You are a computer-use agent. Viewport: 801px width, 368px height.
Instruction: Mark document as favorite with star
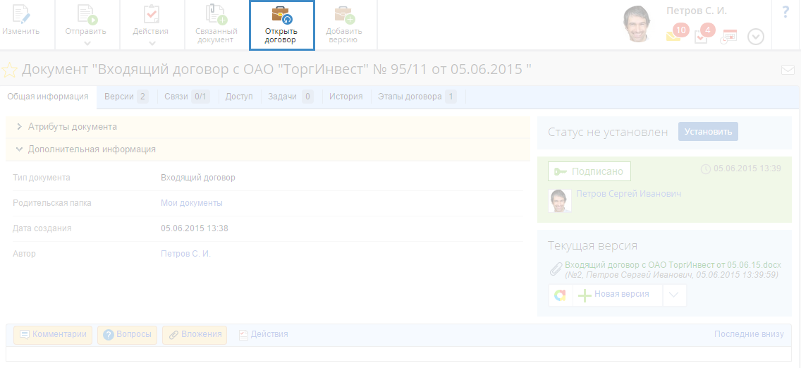pos(9,70)
